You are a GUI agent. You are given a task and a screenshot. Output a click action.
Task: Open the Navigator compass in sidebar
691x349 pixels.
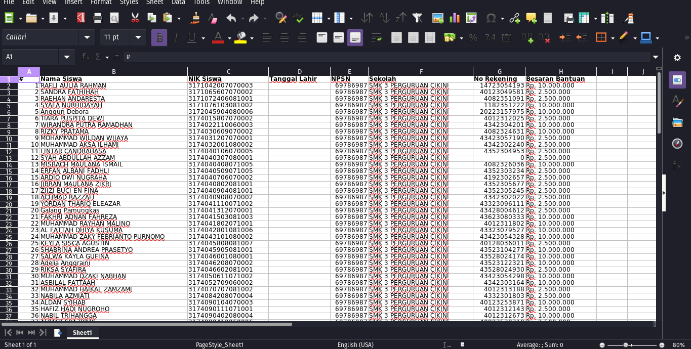coord(677,144)
